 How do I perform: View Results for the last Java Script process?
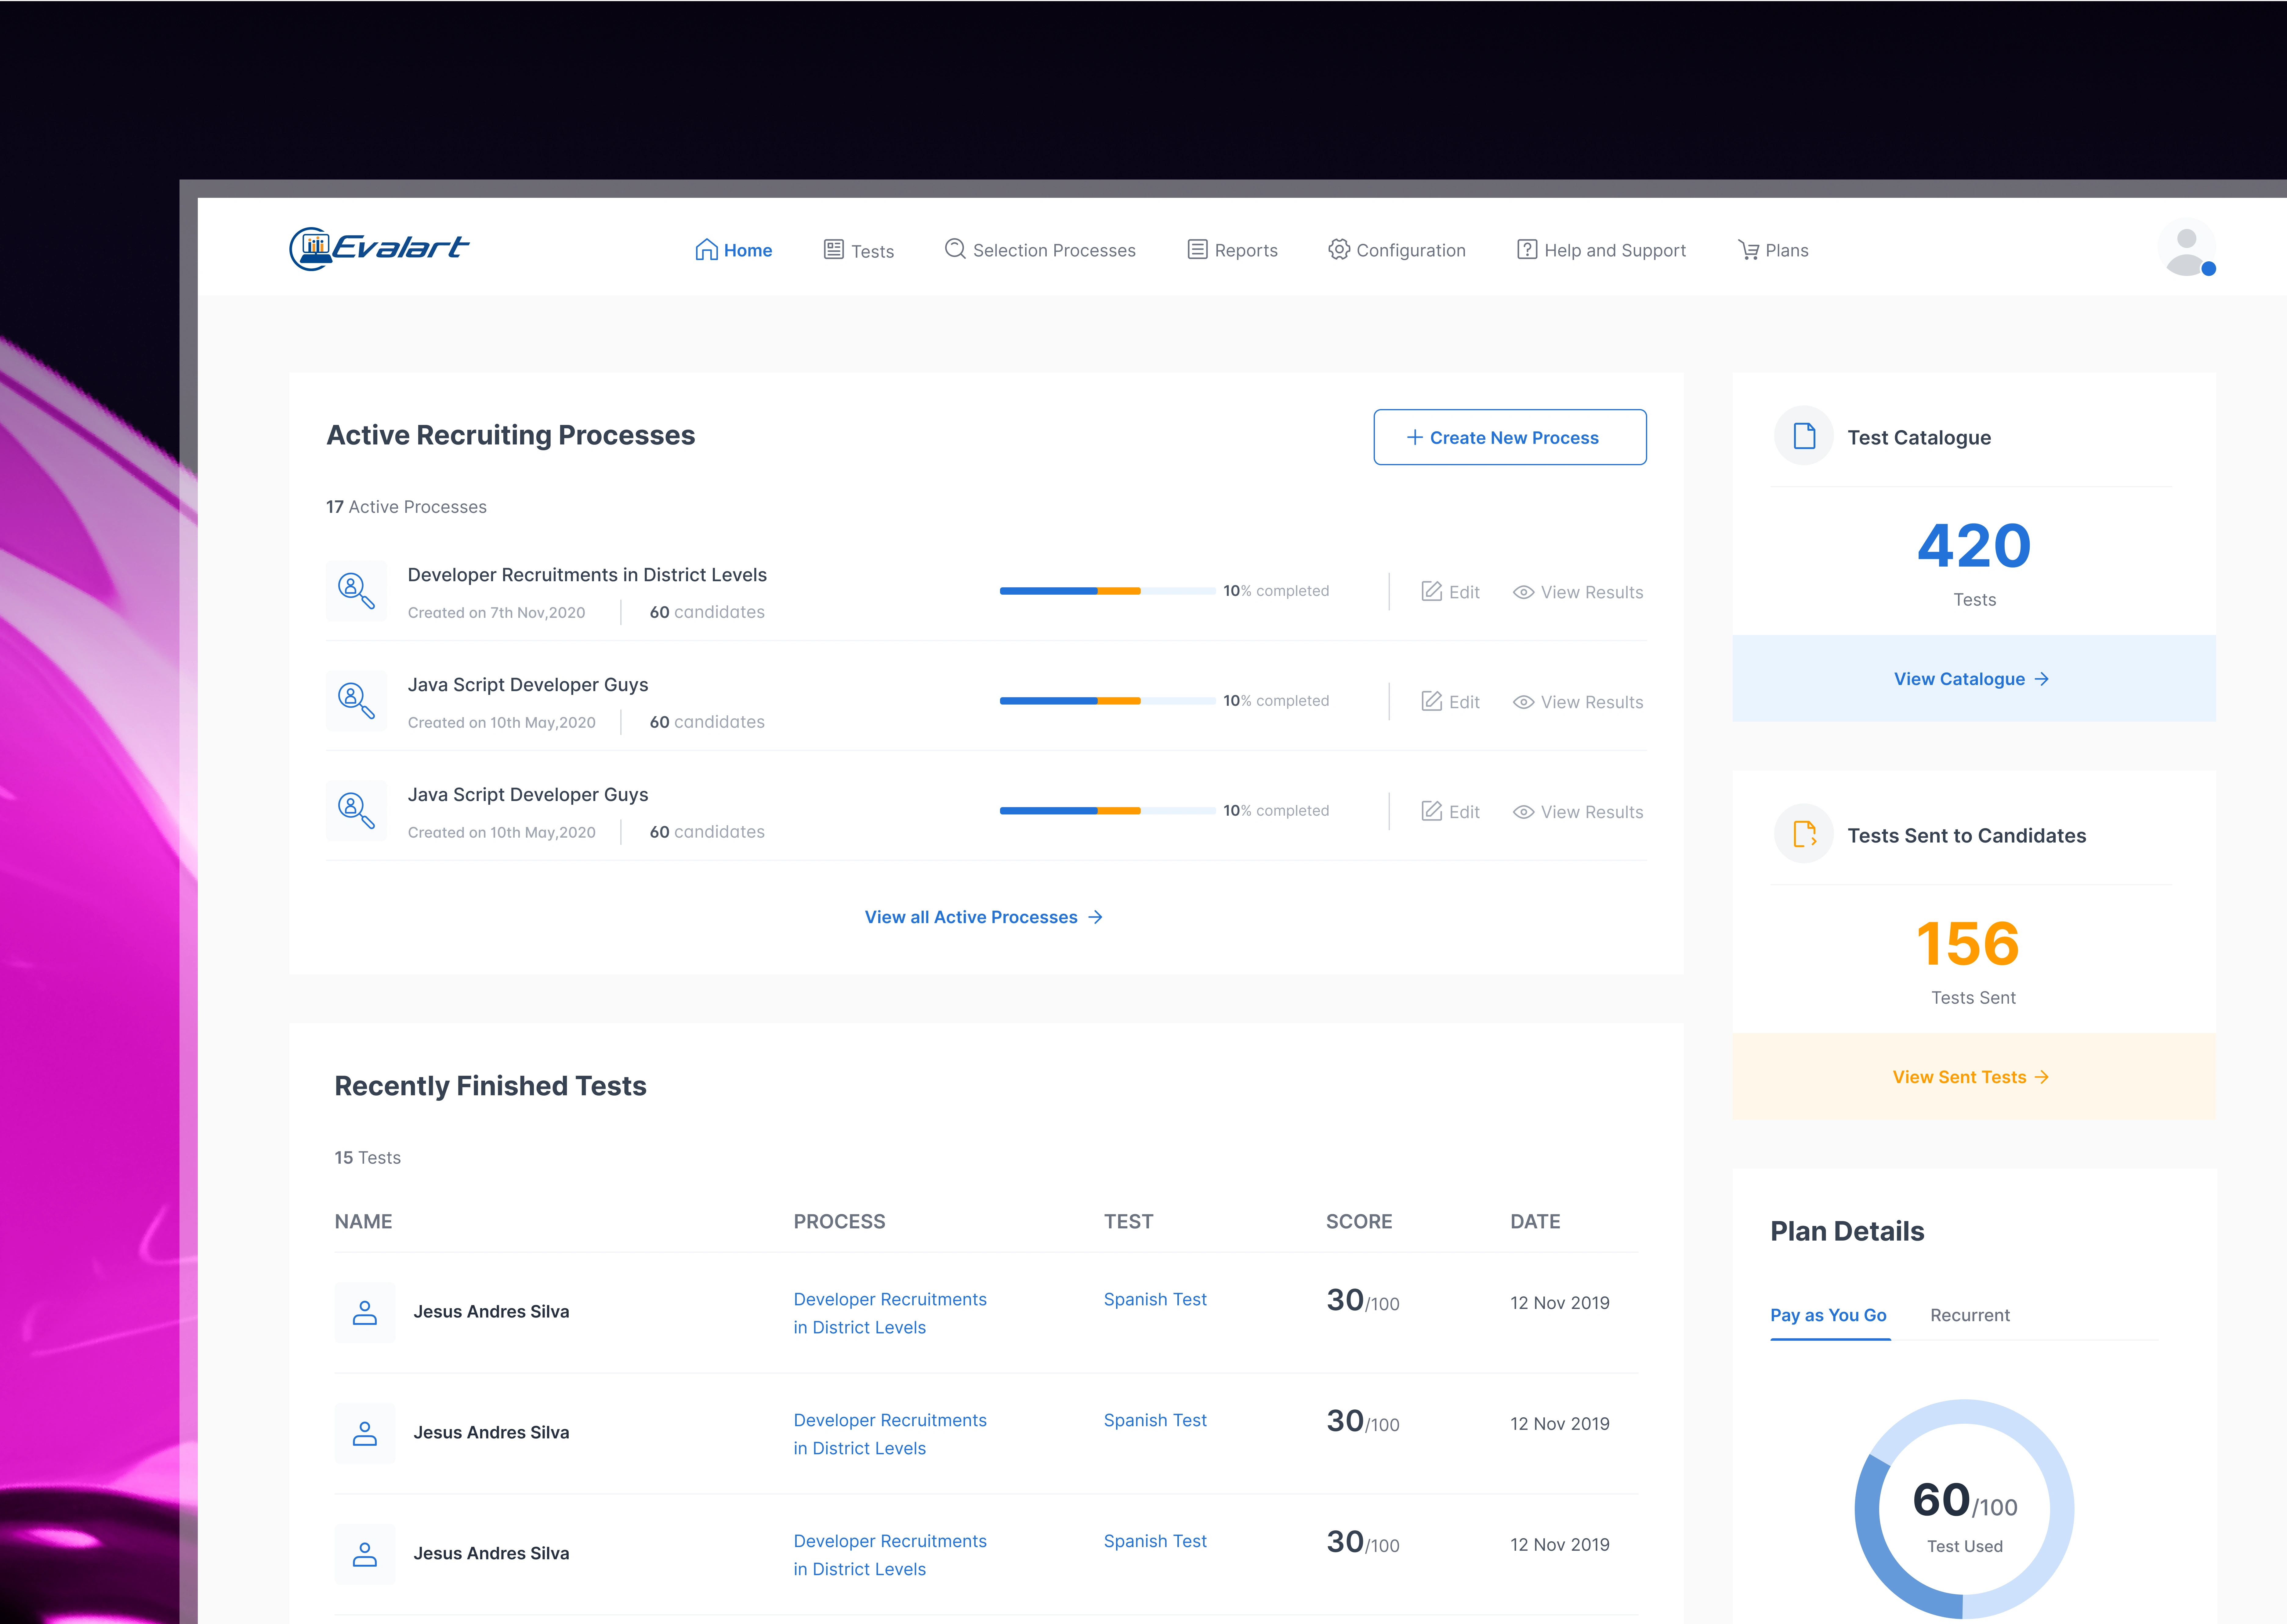[x=1578, y=812]
